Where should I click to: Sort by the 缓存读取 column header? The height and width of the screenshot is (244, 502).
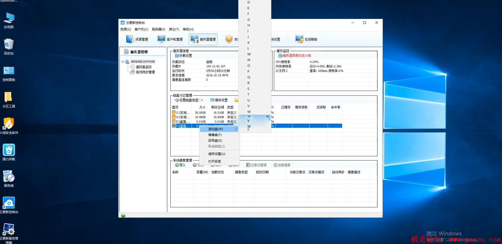point(301,107)
